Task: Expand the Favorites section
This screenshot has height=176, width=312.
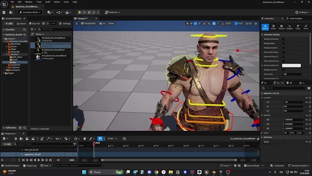Action: pos(4,29)
